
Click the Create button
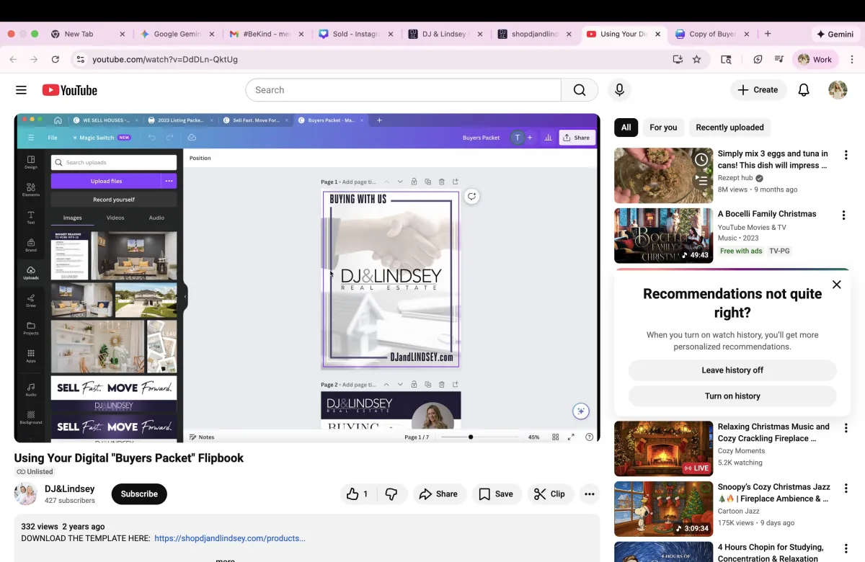click(x=758, y=90)
